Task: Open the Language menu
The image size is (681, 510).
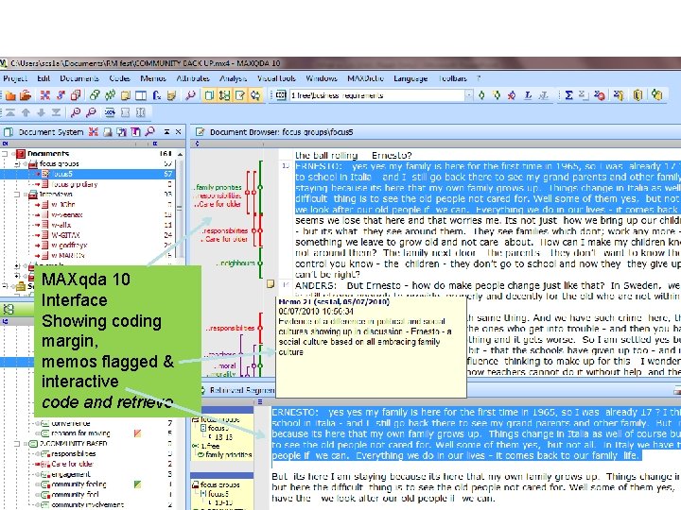Action: [x=410, y=78]
